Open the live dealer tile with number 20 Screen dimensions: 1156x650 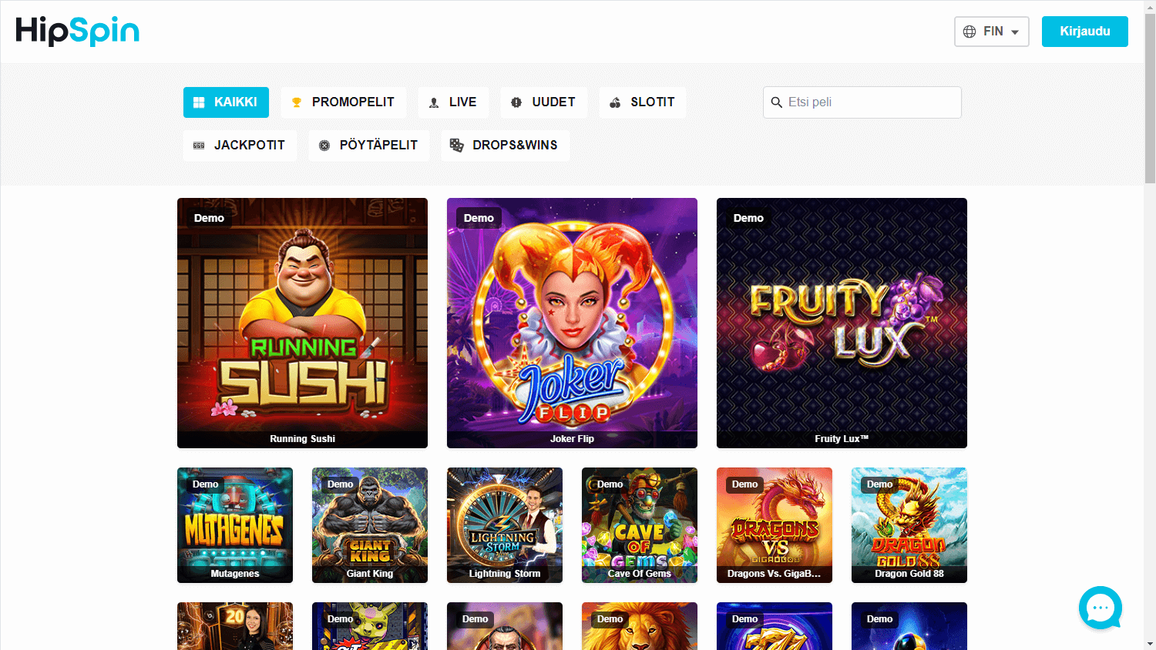point(235,626)
